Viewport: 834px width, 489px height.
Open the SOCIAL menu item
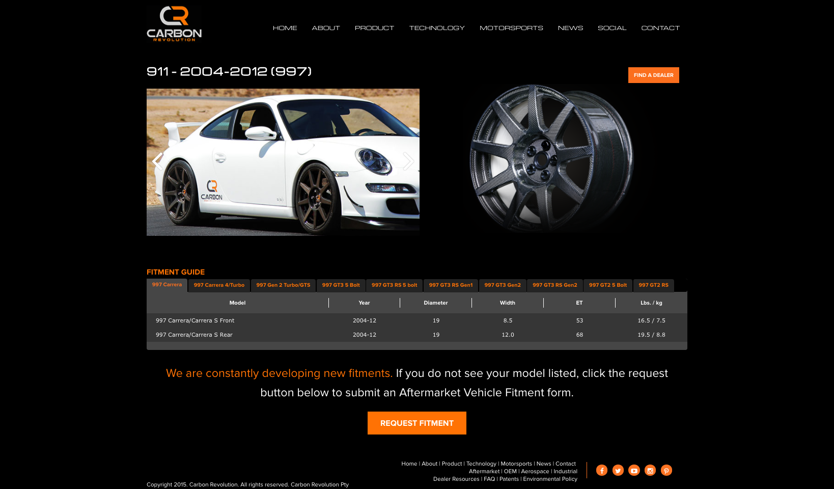point(612,28)
